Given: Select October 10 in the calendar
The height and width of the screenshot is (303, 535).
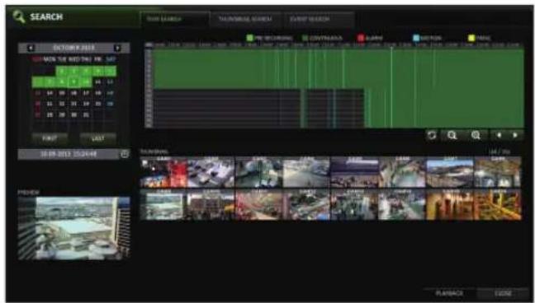Looking at the screenshot, I should pos(86,82).
